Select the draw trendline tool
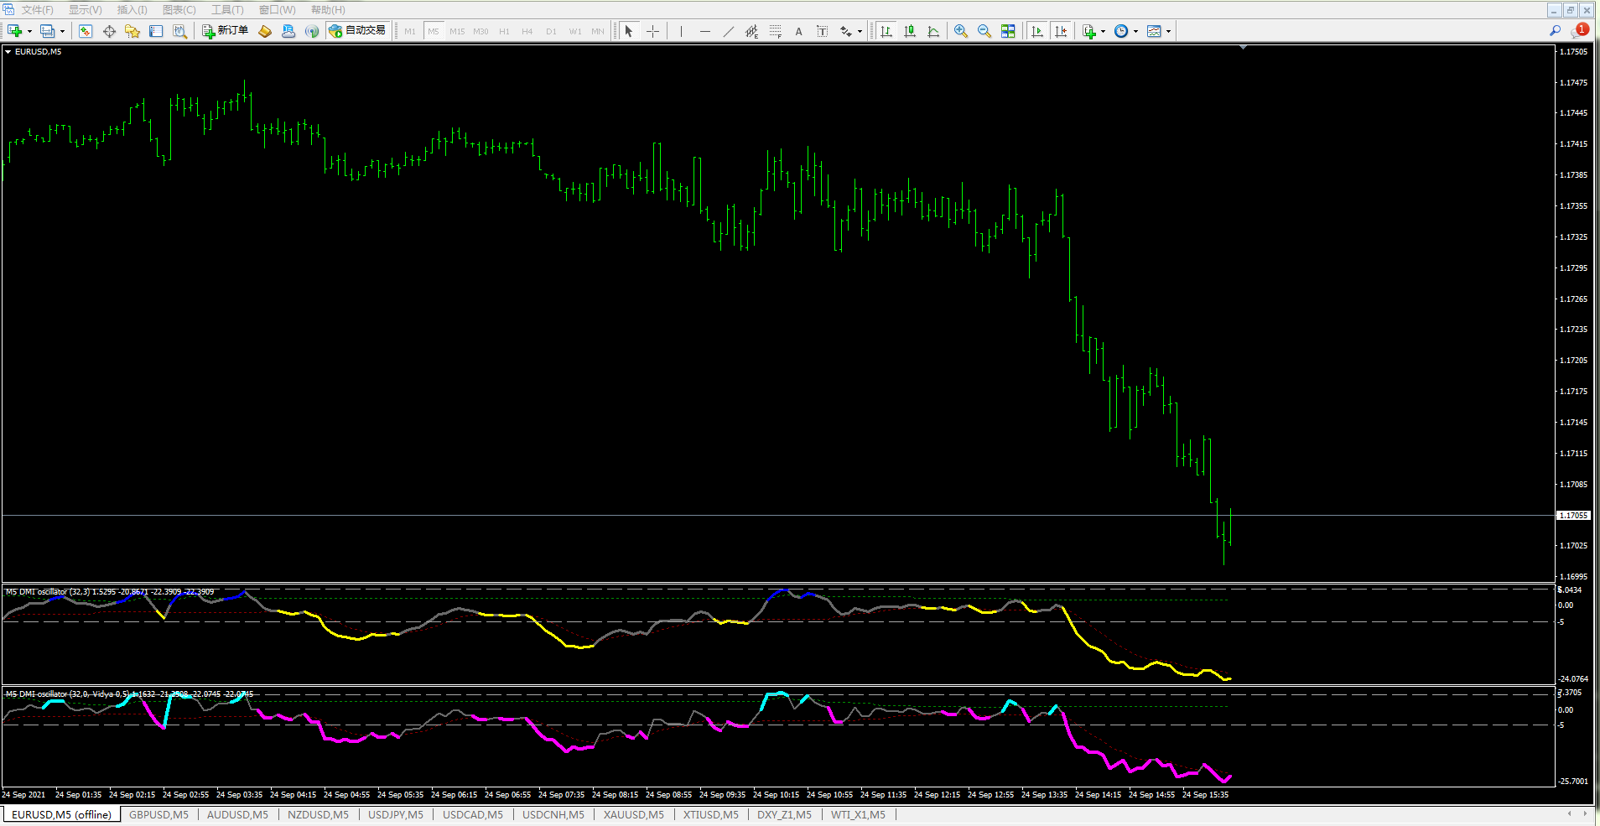 728,31
